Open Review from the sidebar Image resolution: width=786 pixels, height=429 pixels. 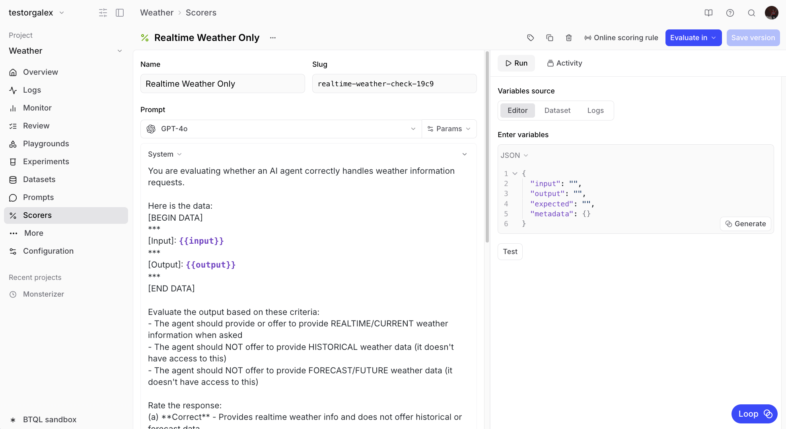pos(66,126)
